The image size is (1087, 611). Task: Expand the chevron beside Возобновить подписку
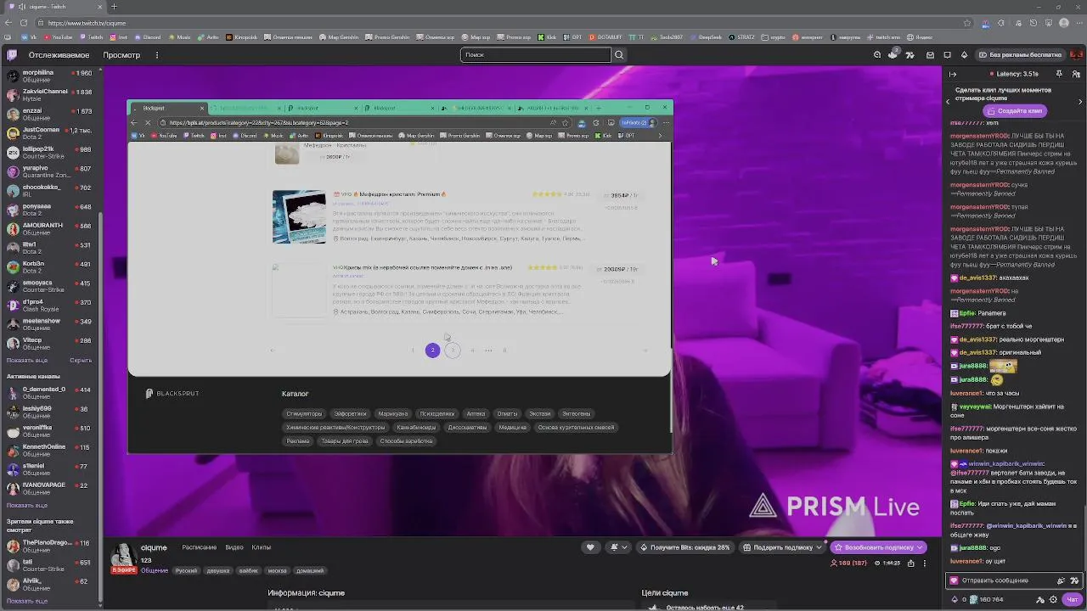[x=921, y=547]
